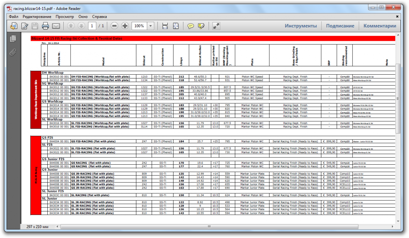Open the Справка menu
The image size is (409, 238).
pos(100,16)
